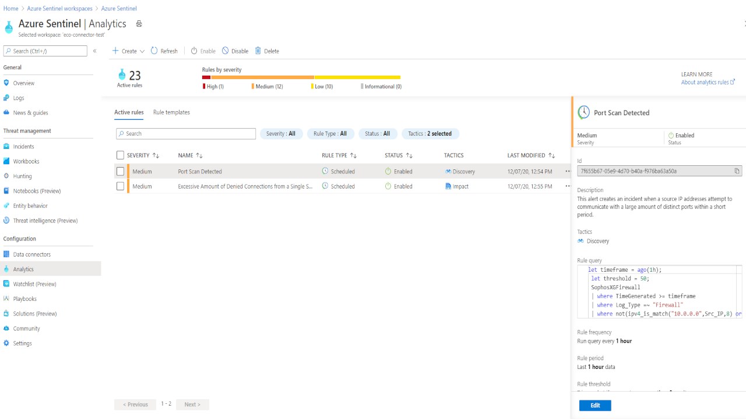Click the News & guides cloud icon
This screenshot has width=746, height=419.
[x=6, y=113]
